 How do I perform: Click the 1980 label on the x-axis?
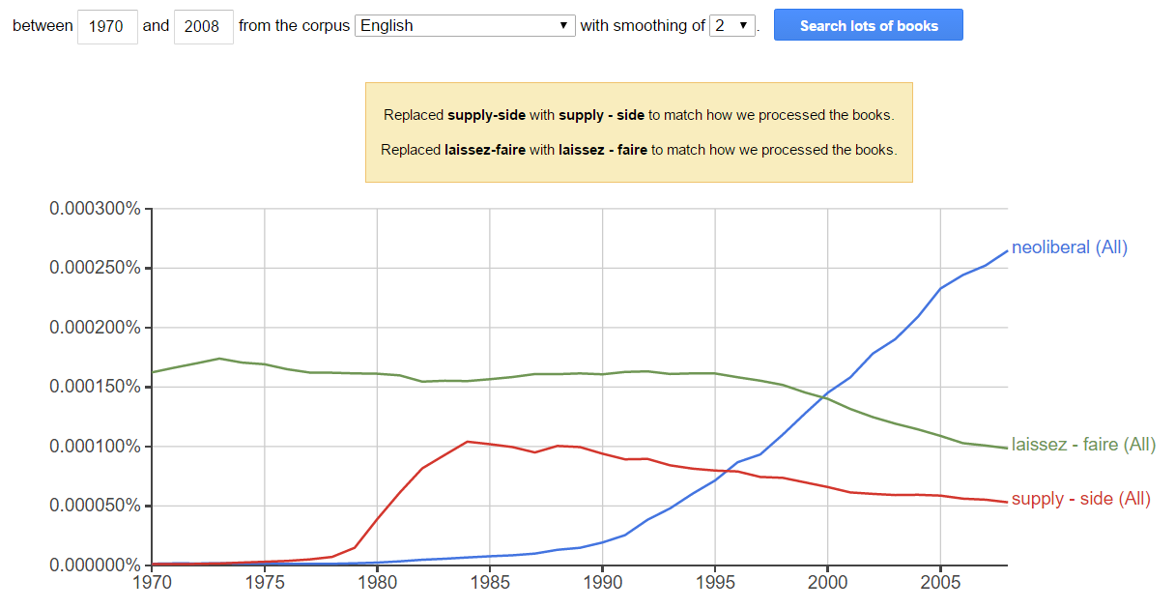tap(377, 583)
